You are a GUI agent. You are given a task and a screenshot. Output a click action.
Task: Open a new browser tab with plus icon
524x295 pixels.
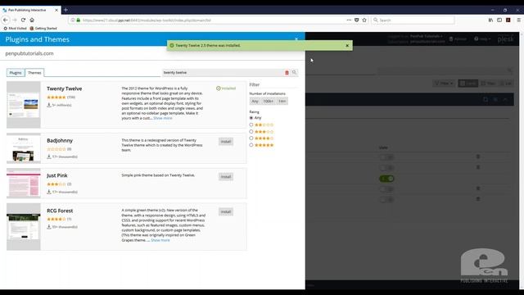coord(65,10)
